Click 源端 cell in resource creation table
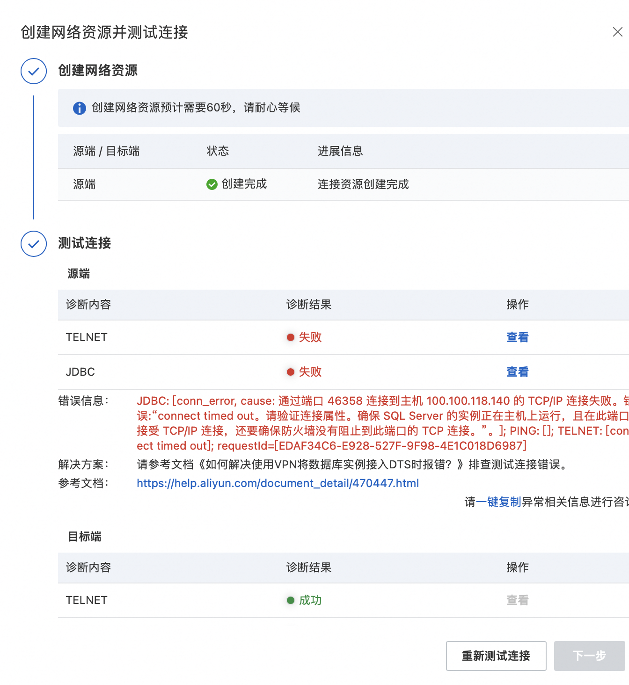The image size is (629, 685). (84, 184)
